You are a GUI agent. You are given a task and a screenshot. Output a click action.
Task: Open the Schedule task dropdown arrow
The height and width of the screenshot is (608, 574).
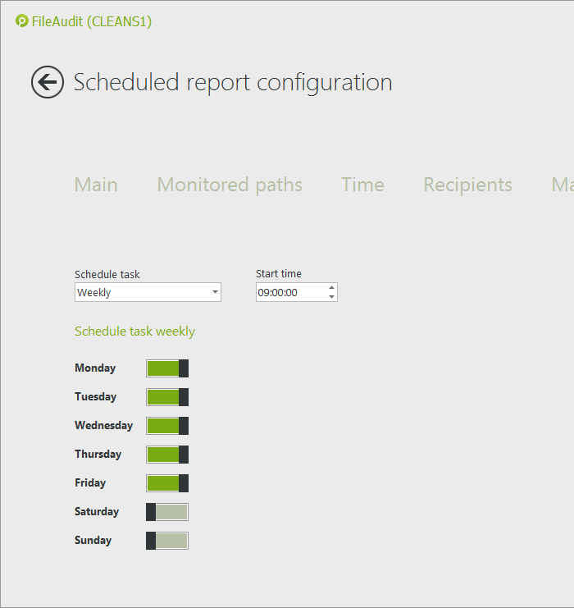coord(215,292)
